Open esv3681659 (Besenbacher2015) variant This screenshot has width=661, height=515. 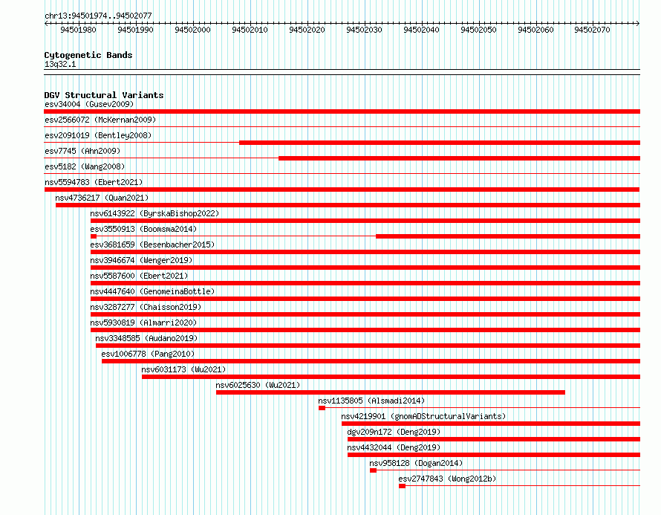(152, 244)
